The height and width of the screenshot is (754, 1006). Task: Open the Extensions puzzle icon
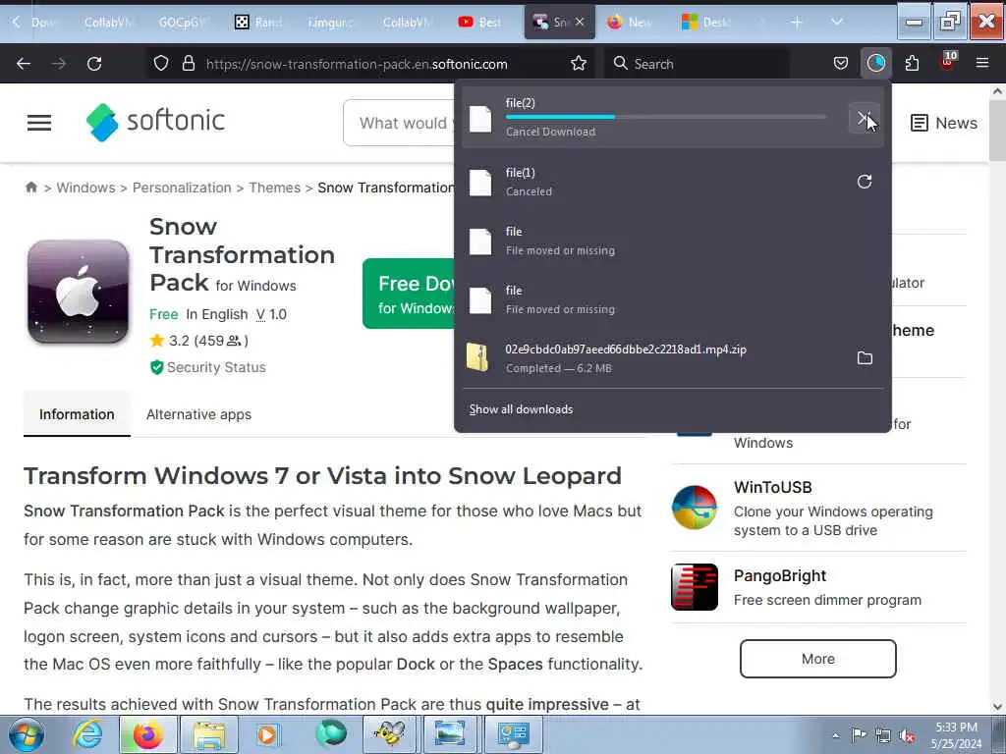[912, 63]
